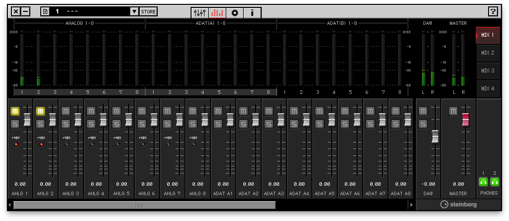
Task: Close the window with X button
Action: click(16, 11)
